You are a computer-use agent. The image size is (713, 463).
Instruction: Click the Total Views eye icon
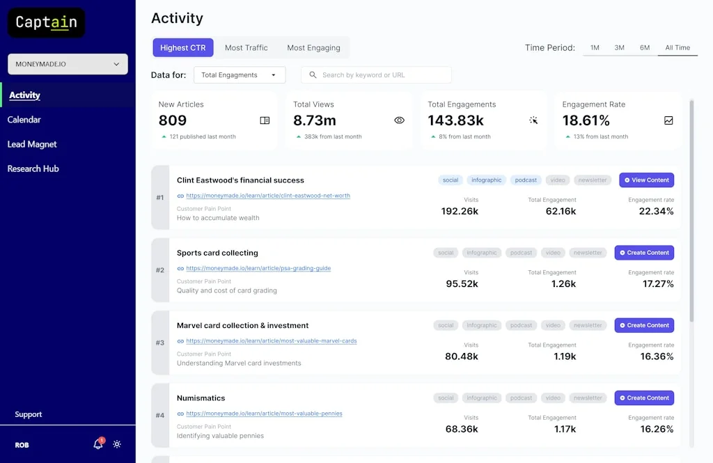pyautogui.click(x=399, y=120)
